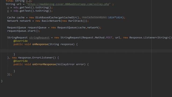Select the underlined stringRequest variable name
Viewport: 172px width, 97px height.
[39, 38]
